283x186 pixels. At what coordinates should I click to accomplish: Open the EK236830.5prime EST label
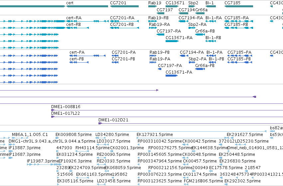237,161
